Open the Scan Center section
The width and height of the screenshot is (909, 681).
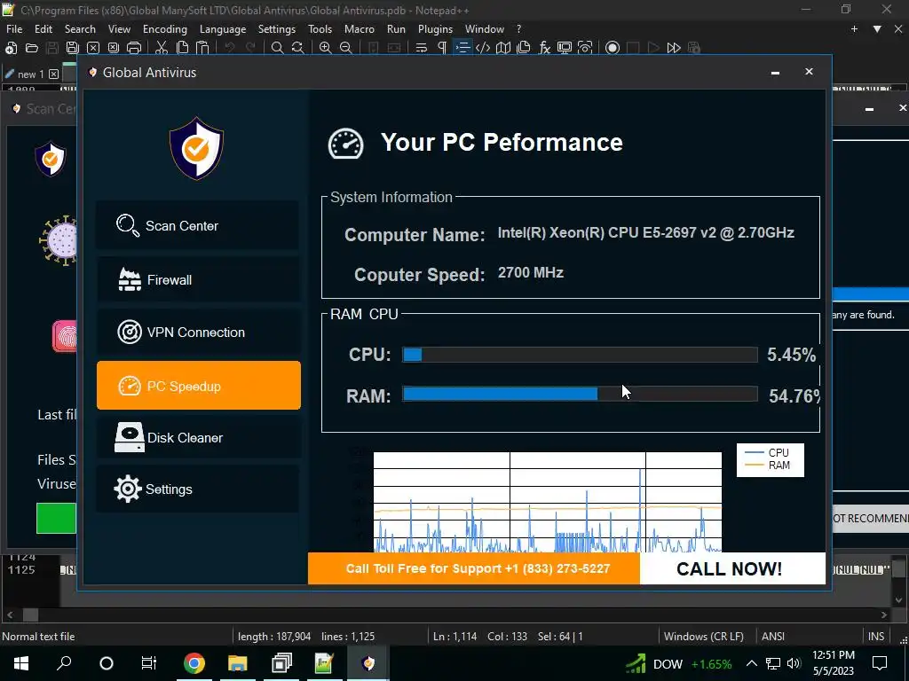[x=198, y=225]
